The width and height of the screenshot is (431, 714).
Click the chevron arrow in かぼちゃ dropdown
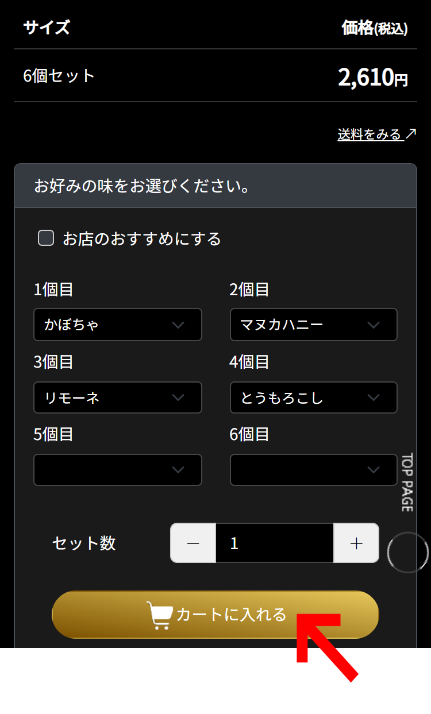coord(178,325)
